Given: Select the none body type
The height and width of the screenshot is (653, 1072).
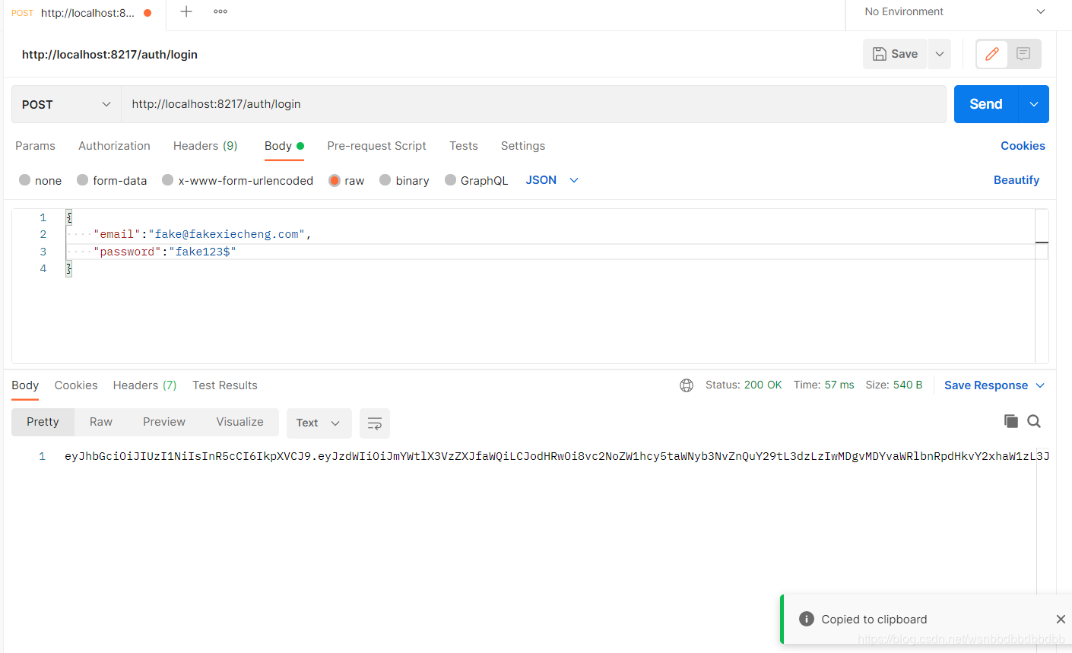Looking at the screenshot, I should (x=40, y=180).
